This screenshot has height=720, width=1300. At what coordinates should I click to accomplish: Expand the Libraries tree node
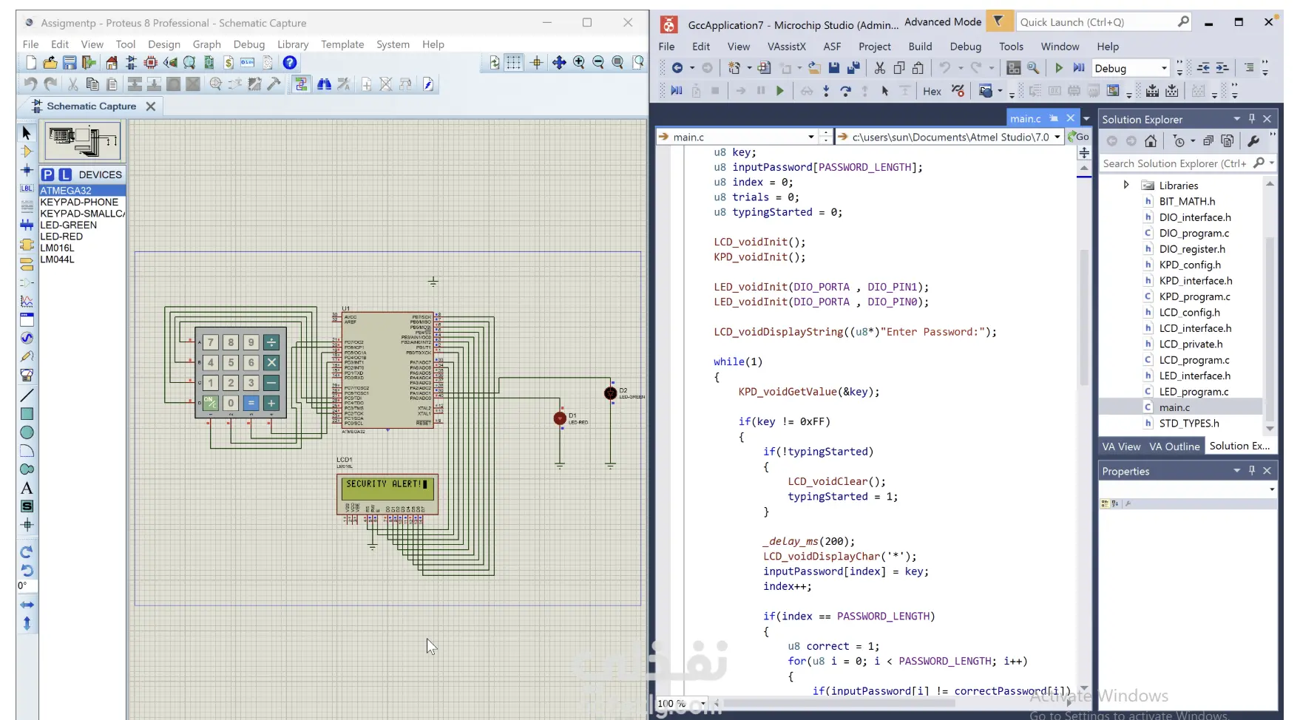(x=1125, y=185)
